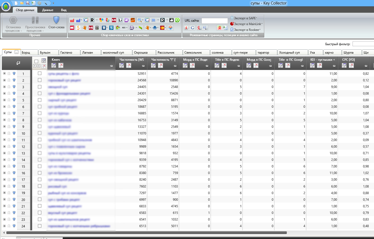
Task: Open the Key Collector application orb menu
Action: 6,7
